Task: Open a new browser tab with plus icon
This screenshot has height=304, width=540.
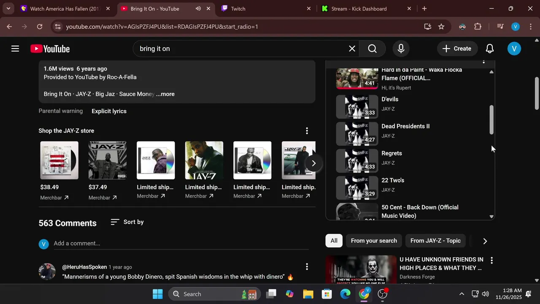Action: click(424, 8)
